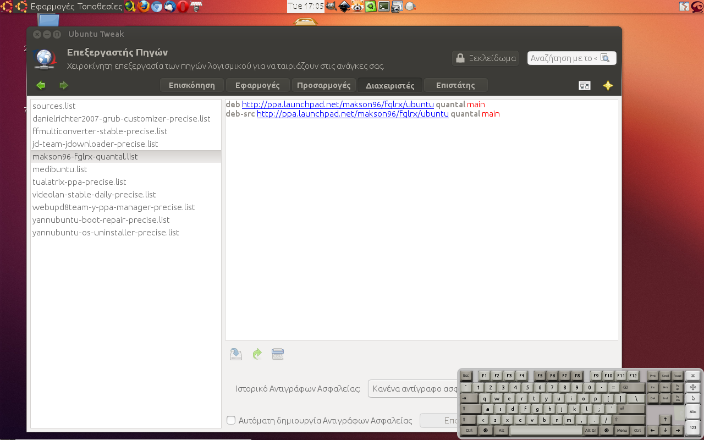Click Backspace on the on-screen keyboard
Screen dimensions: 704x440
[632, 388]
